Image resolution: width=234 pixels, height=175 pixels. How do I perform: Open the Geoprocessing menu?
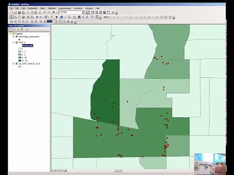(x=65, y=8)
